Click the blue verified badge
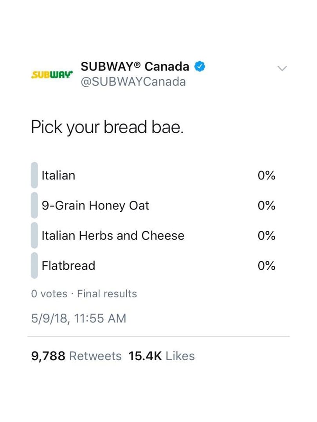This screenshot has width=317, height=422. [x=200, y=67]
